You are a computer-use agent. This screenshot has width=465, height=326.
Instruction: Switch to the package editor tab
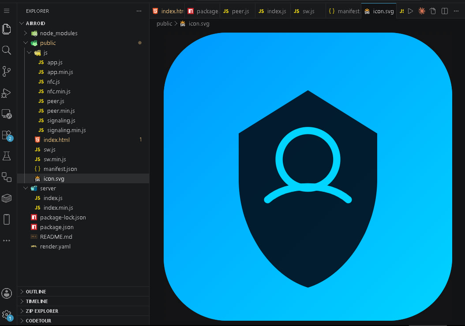202,11
